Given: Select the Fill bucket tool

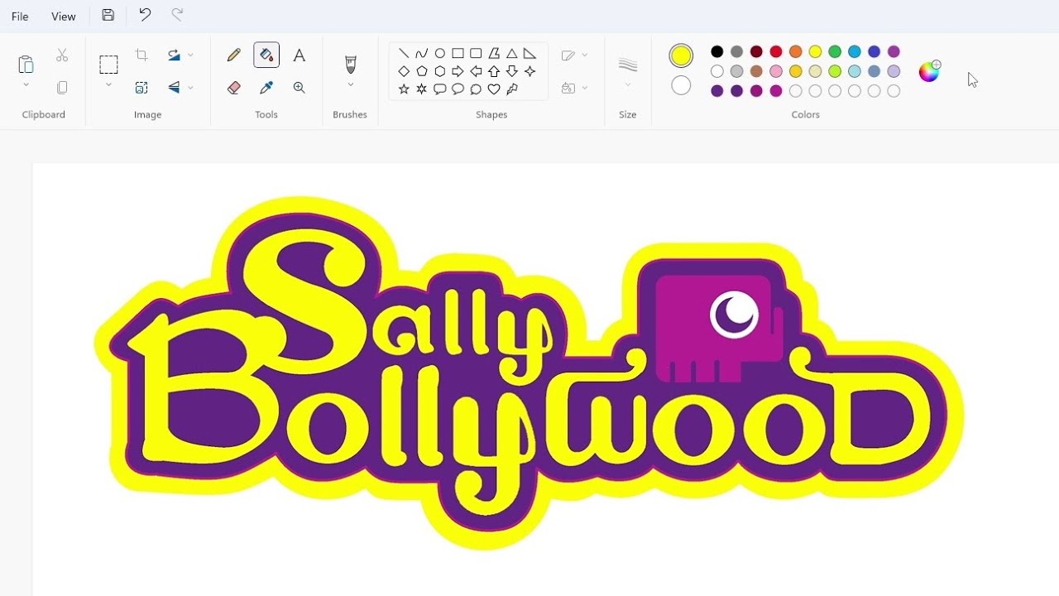Looking at the screenshot, I should 266,55.
